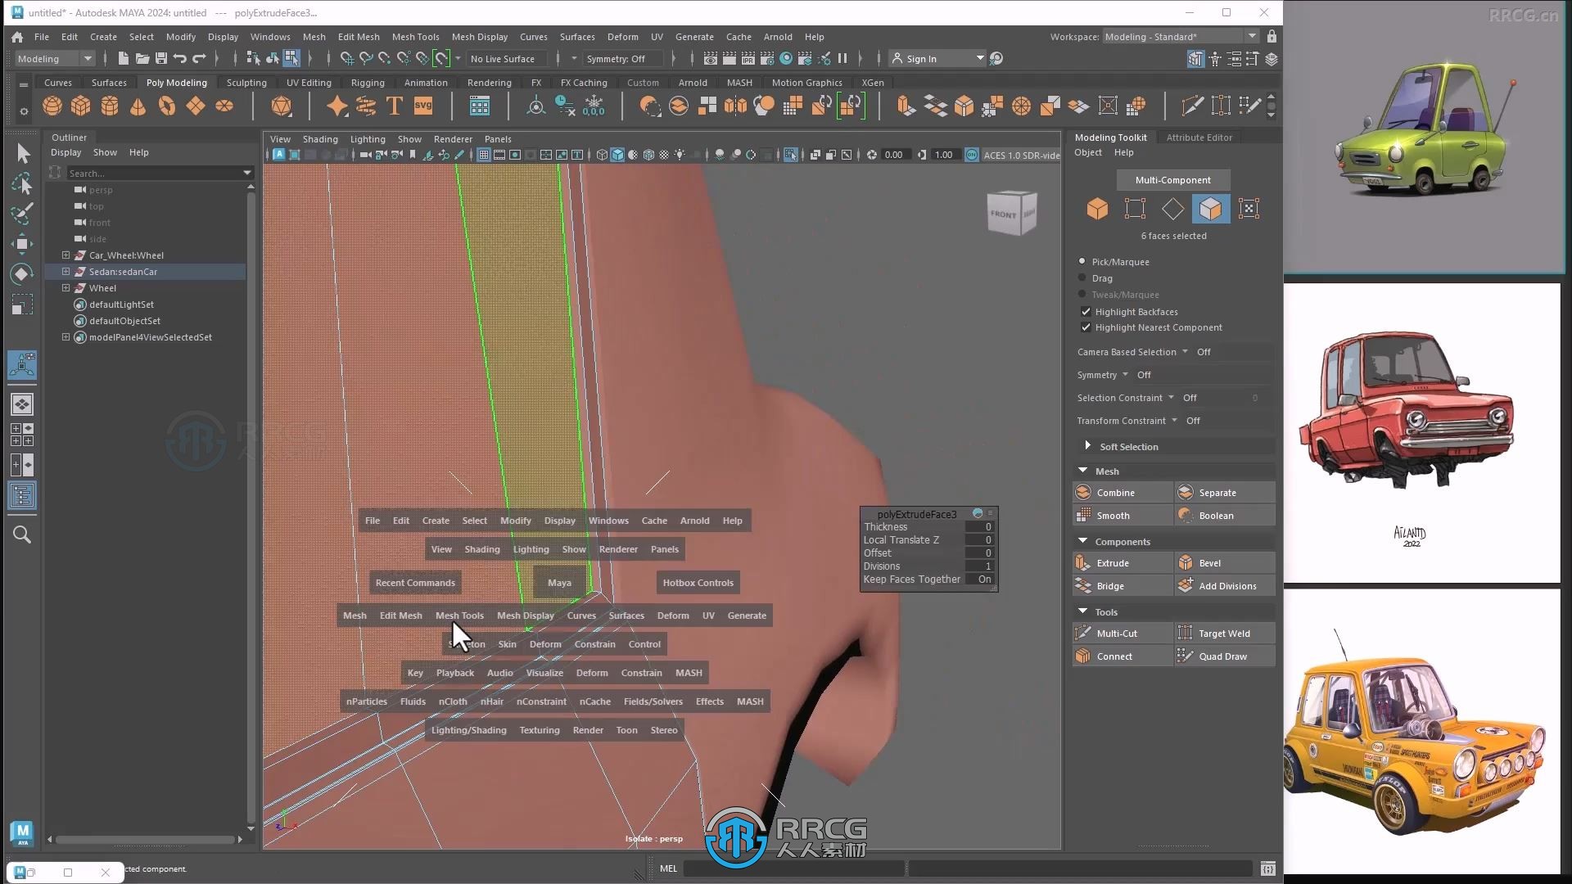Enable Highlight Nearest Component option

point(1085,327)
